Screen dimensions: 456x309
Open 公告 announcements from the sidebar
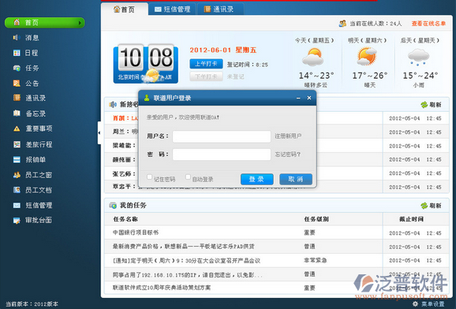pyautogui.click(x=26, y=84)
